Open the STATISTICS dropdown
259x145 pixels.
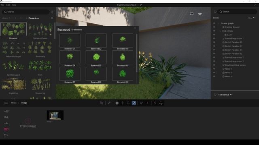[225, 95]
